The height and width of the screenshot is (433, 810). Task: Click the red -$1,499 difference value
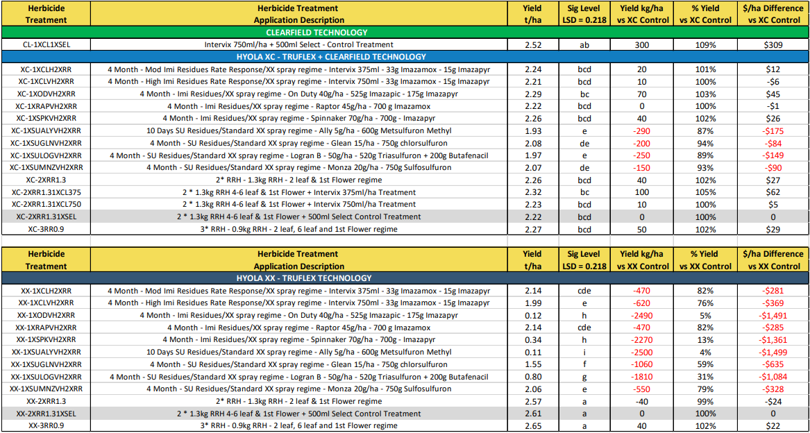pyautogui.click(x=773, y=352)
